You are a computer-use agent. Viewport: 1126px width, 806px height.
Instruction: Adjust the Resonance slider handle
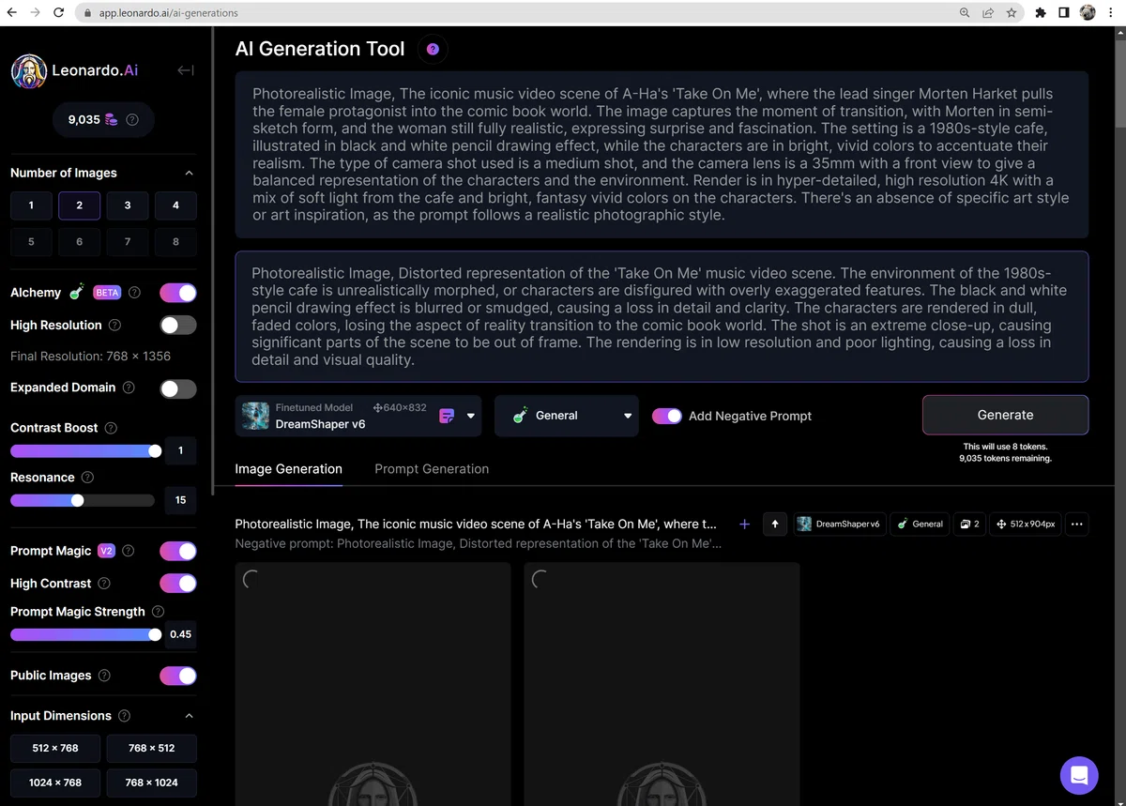coord(78,500)
